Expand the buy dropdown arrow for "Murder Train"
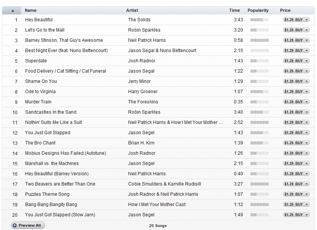The width and height of the screenshot is (317, 230). [x=307, y=102]
